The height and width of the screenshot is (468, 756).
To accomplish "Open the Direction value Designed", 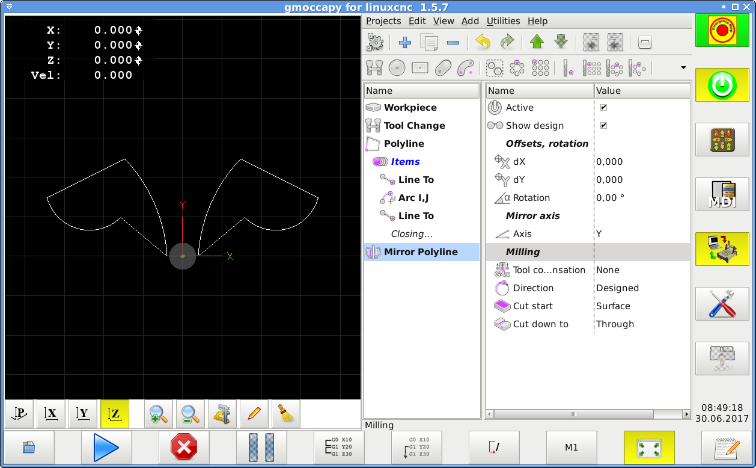I will [617, 288].
